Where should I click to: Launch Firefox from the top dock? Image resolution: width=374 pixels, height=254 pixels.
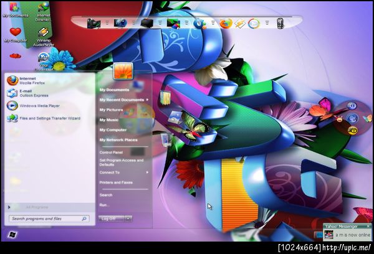[x=226, y=24]
